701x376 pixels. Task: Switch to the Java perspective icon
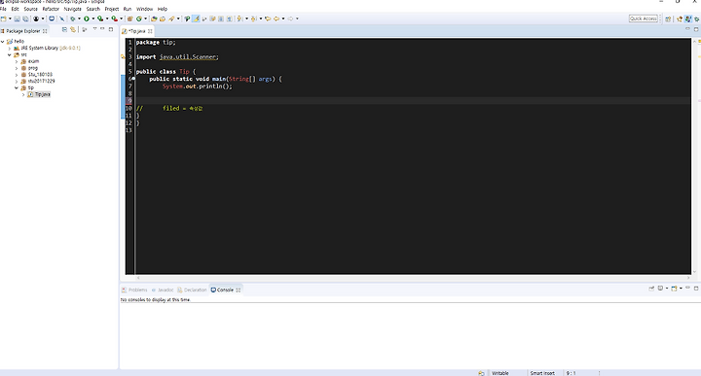(688, 18)
